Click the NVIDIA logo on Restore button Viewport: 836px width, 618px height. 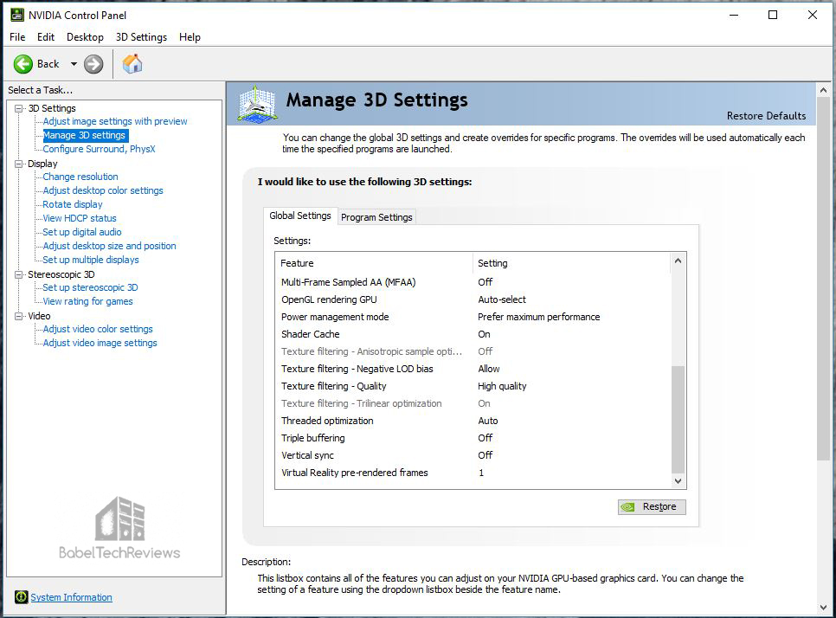pyautogui.click(x=628, y=506)
